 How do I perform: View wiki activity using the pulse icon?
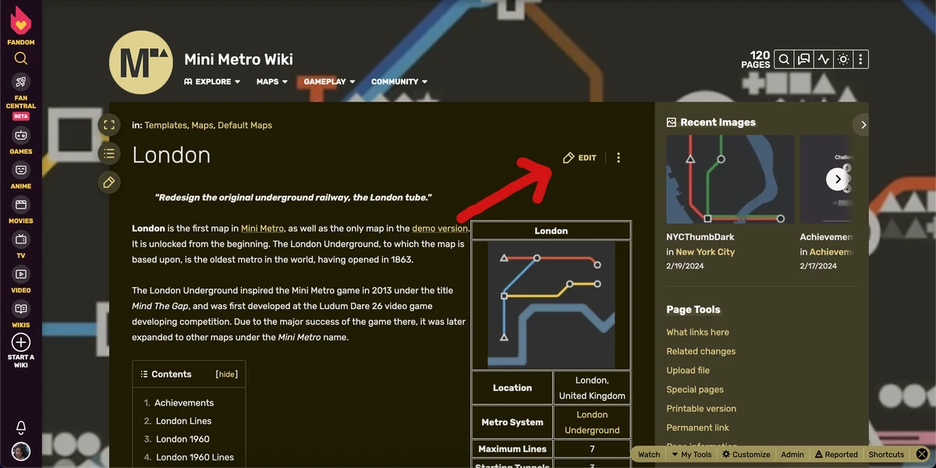click(822, 58)
